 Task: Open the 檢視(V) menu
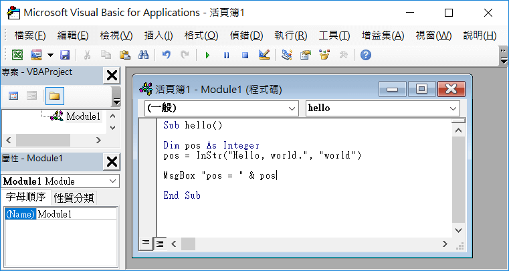(116, 35)
